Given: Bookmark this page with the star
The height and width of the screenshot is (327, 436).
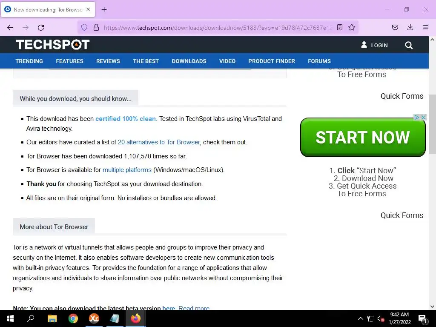Looking at the screenshot, I should tap(352, 27).
